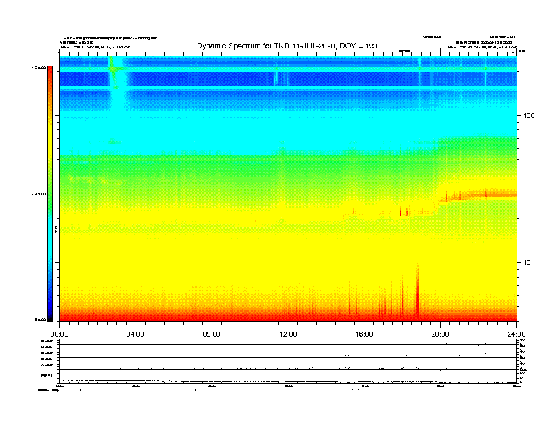
Task: Click the '12:00' time axis label
Action: click(x=288, y=334)
